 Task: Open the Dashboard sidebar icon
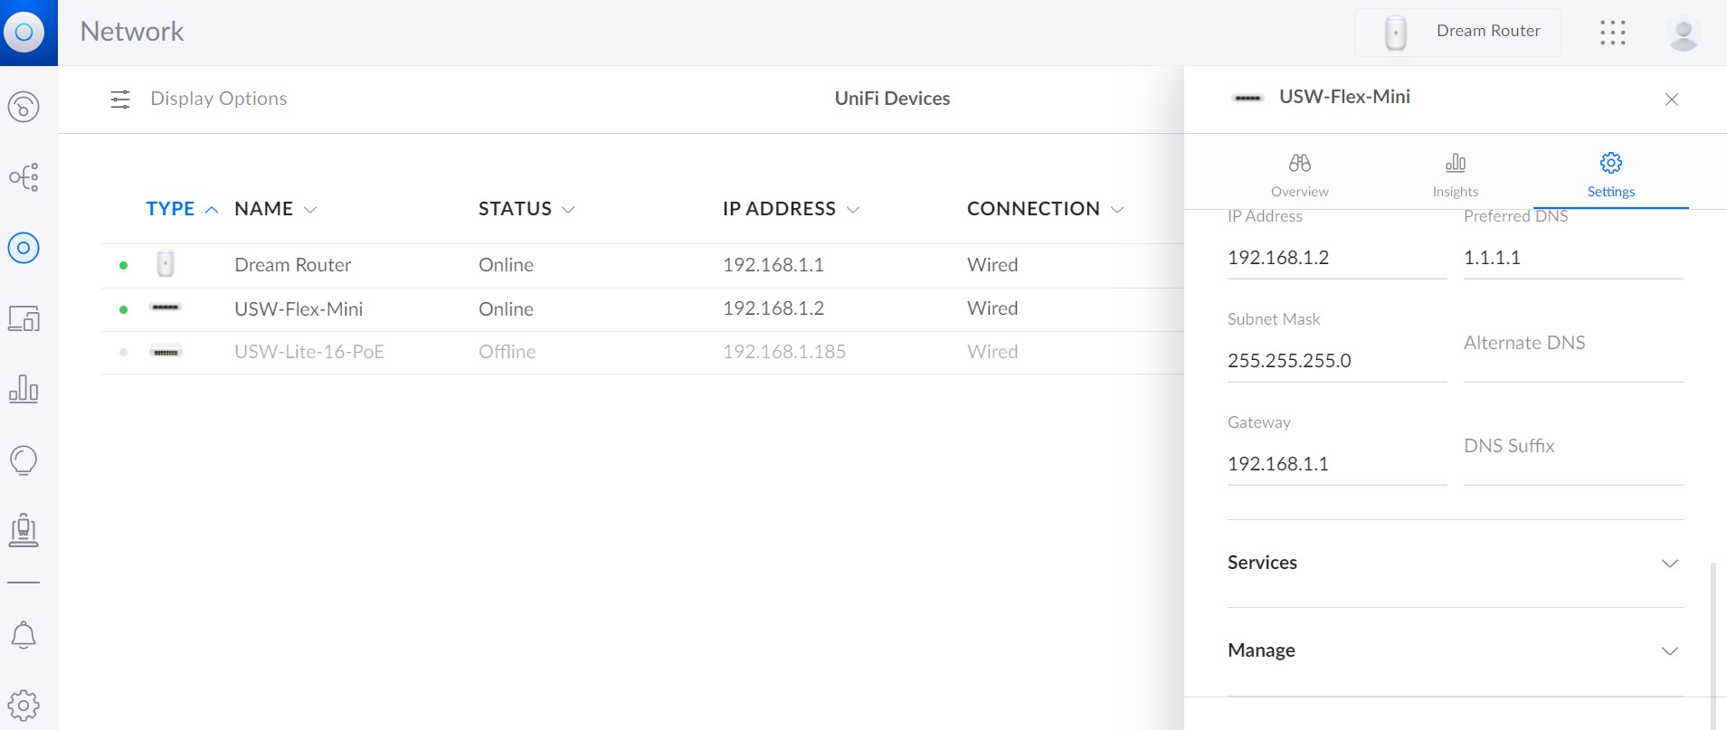24,107
